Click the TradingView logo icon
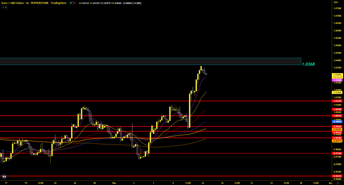Screen dimensions: 344x185 4,177
